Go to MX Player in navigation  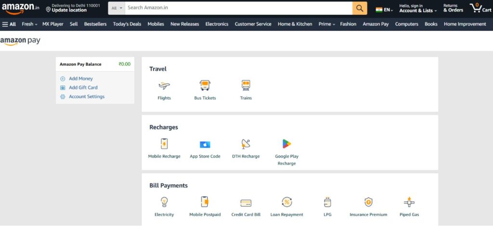(53, 24)
